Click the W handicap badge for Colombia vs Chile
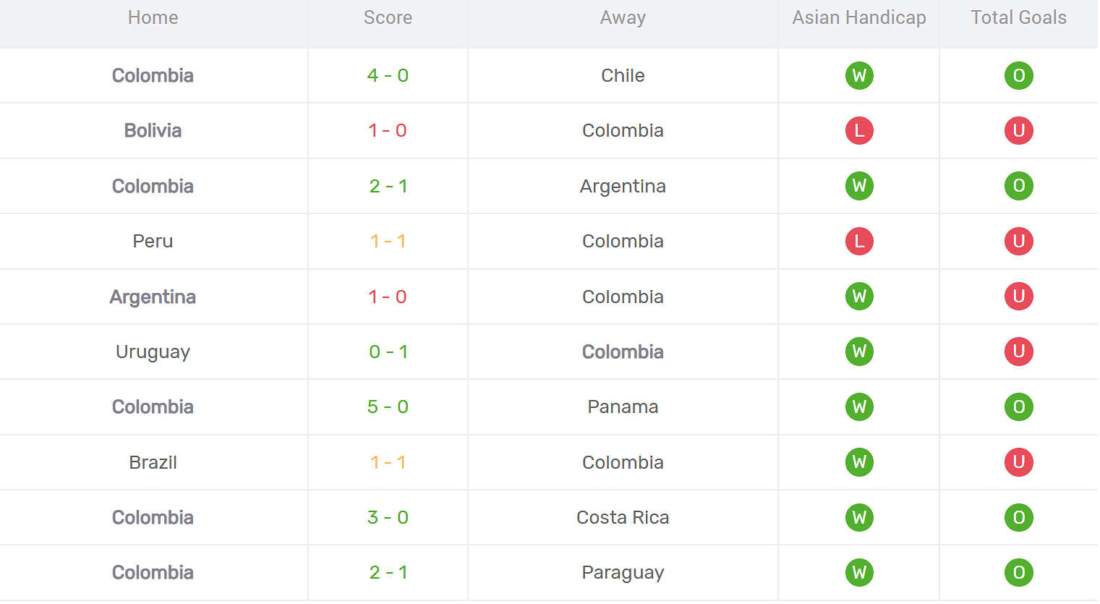This screenshot has height=604, width=1100. [x=859, y=75]
